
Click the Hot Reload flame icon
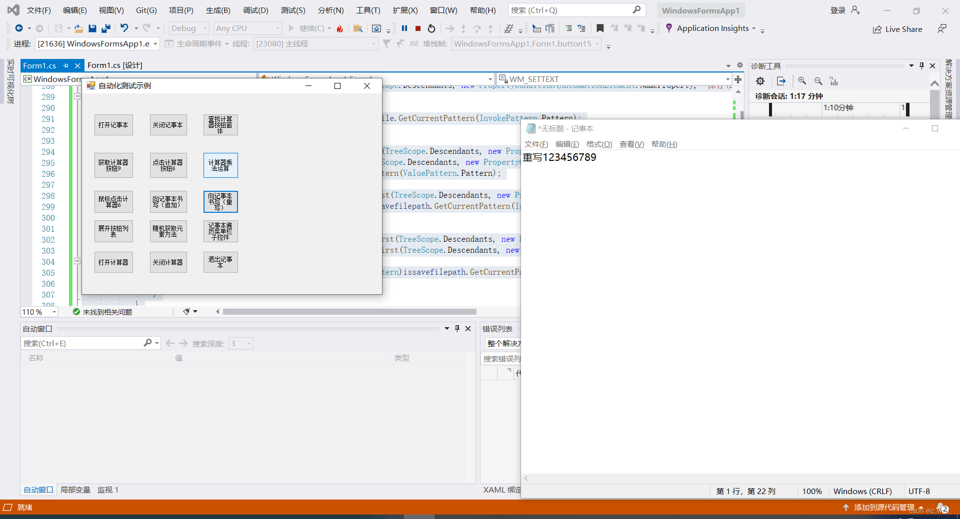[340, 28]
